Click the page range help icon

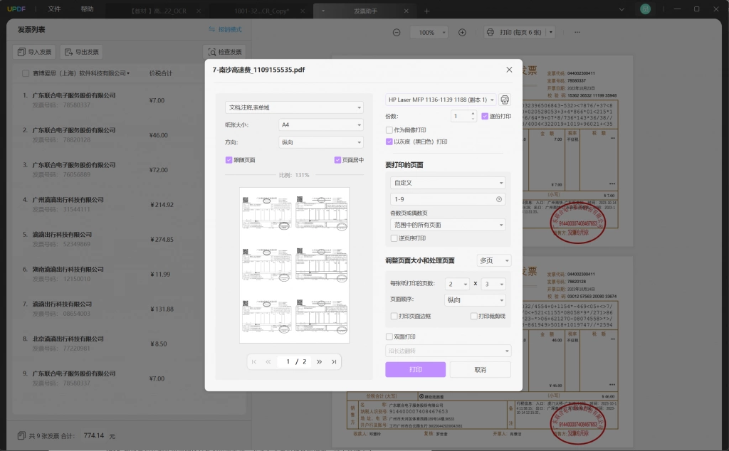(x=499, y=199)
